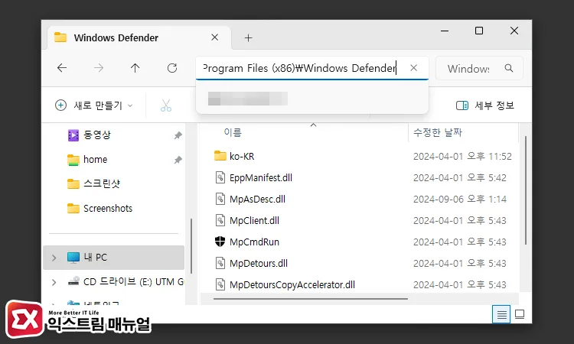
Task: Select MpCmdRun shield application
Action: click(254, 242)
